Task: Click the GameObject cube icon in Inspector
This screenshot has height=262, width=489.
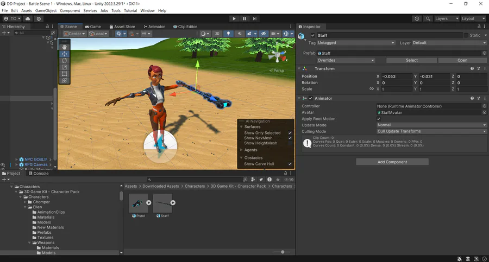Action: coord(301,36)
